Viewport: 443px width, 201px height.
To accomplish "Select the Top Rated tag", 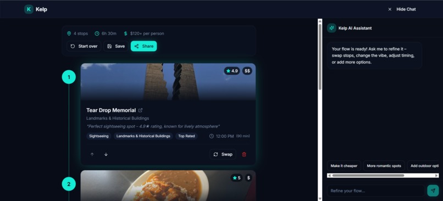I will tap(186, 136).
